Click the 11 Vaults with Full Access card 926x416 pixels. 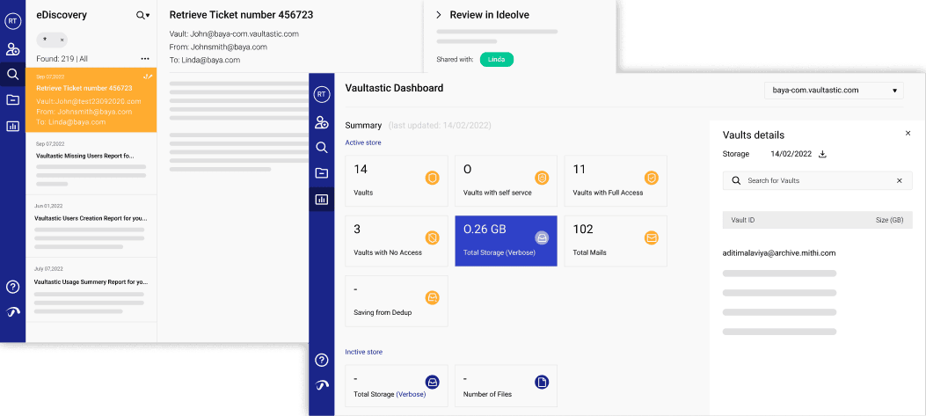[616, 181]
